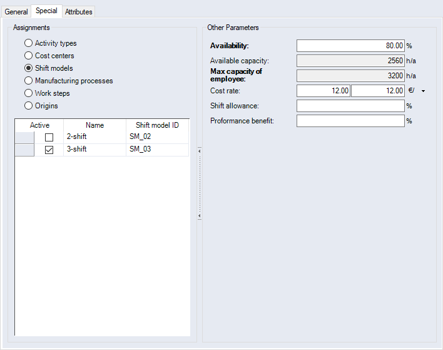Pick the Work steps assignment option
This screenshot has width=443, height=350.
[x=28, y=93]
